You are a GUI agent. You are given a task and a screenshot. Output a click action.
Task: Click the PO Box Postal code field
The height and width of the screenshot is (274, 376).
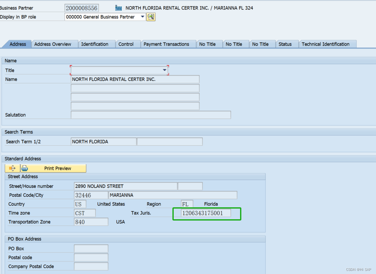click(91, 257)
